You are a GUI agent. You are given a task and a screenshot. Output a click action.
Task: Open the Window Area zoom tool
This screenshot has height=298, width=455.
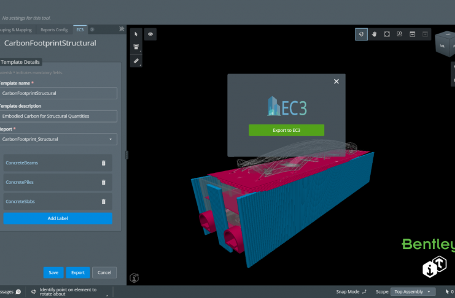(x=400, y=34)
